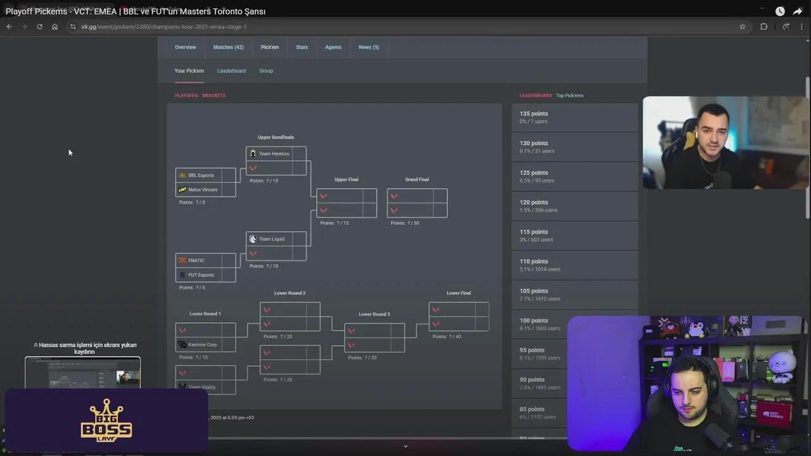Select the Pick'em tab
811x456 pixels.
(x=270, y=47)
